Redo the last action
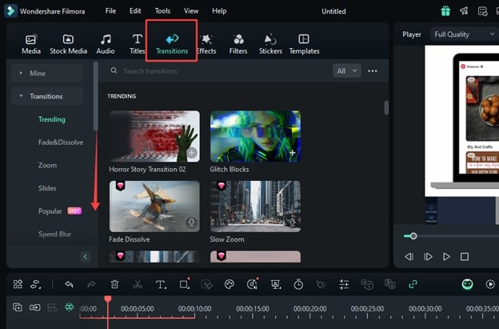 pos(91,284)
